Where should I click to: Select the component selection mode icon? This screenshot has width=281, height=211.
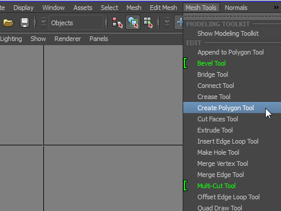pos(148,23)
